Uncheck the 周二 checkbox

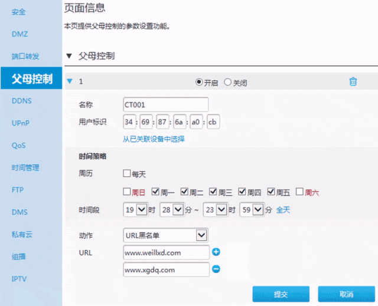tap(184, 192)
